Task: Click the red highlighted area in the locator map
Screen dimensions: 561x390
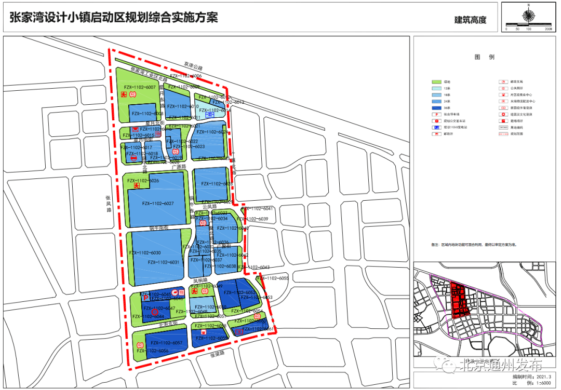Action: pyautogui.click(x=459, y=300)
